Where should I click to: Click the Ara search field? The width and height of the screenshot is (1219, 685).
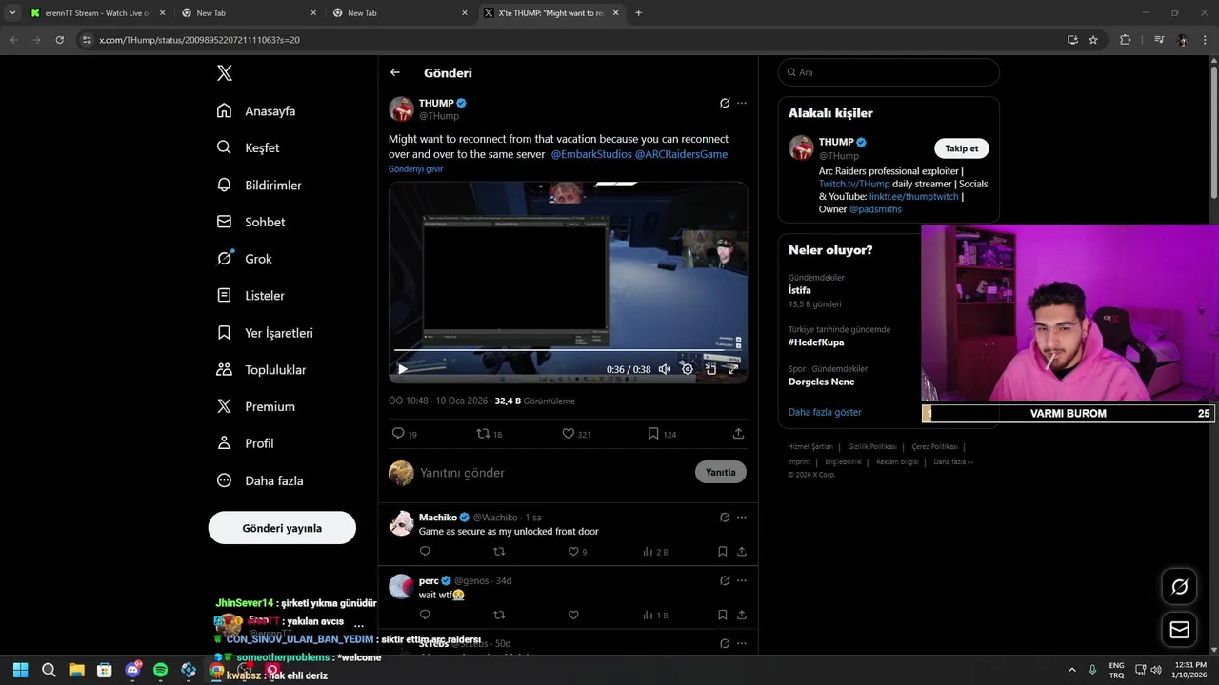pos(889,72)
